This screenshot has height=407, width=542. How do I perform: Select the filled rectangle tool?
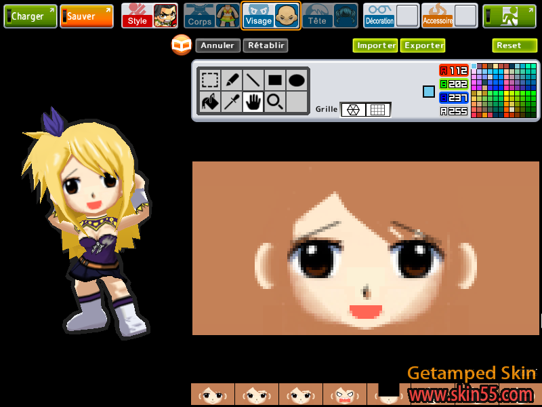tap(275, 80)
